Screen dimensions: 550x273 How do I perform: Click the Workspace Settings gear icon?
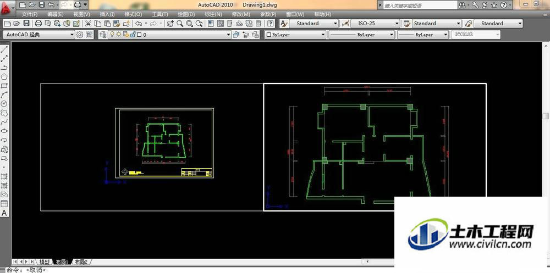tap(80, 35)
